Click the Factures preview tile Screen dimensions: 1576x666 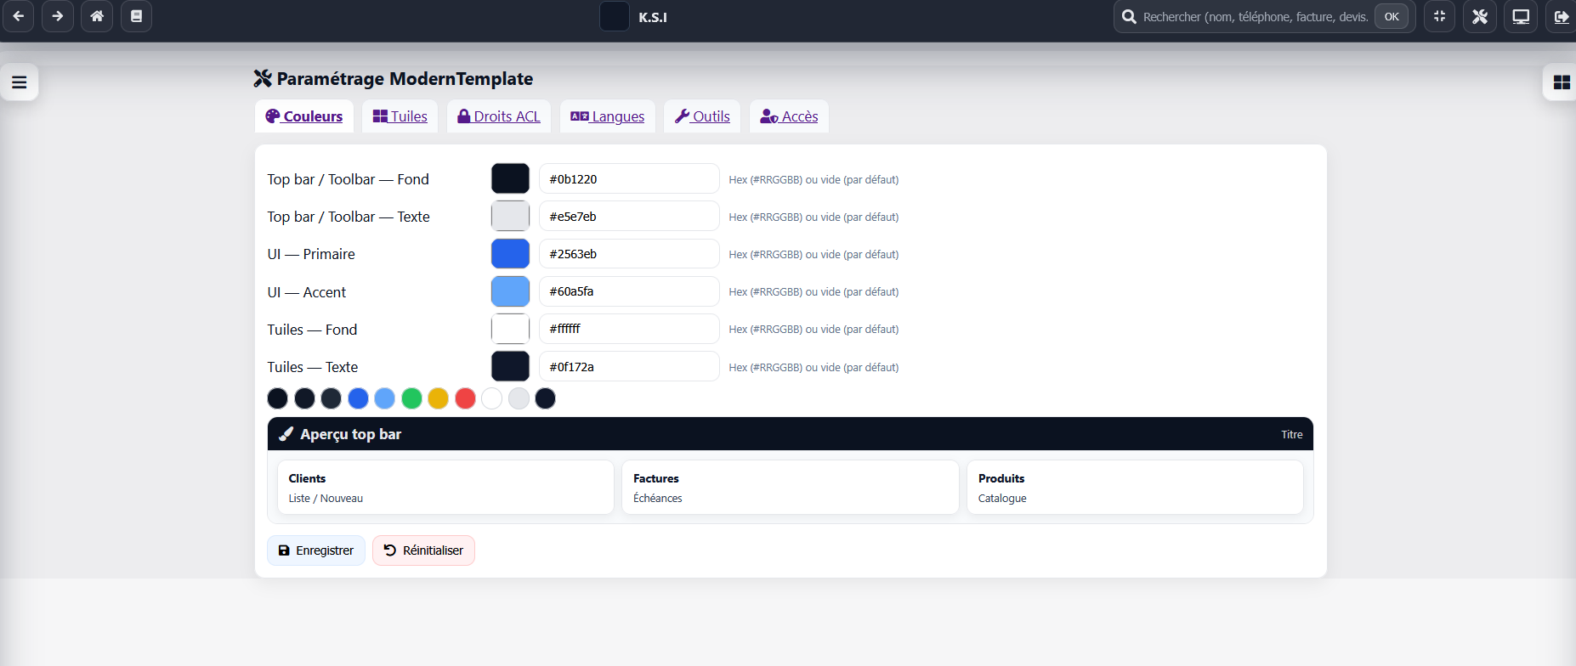[791, 487]
